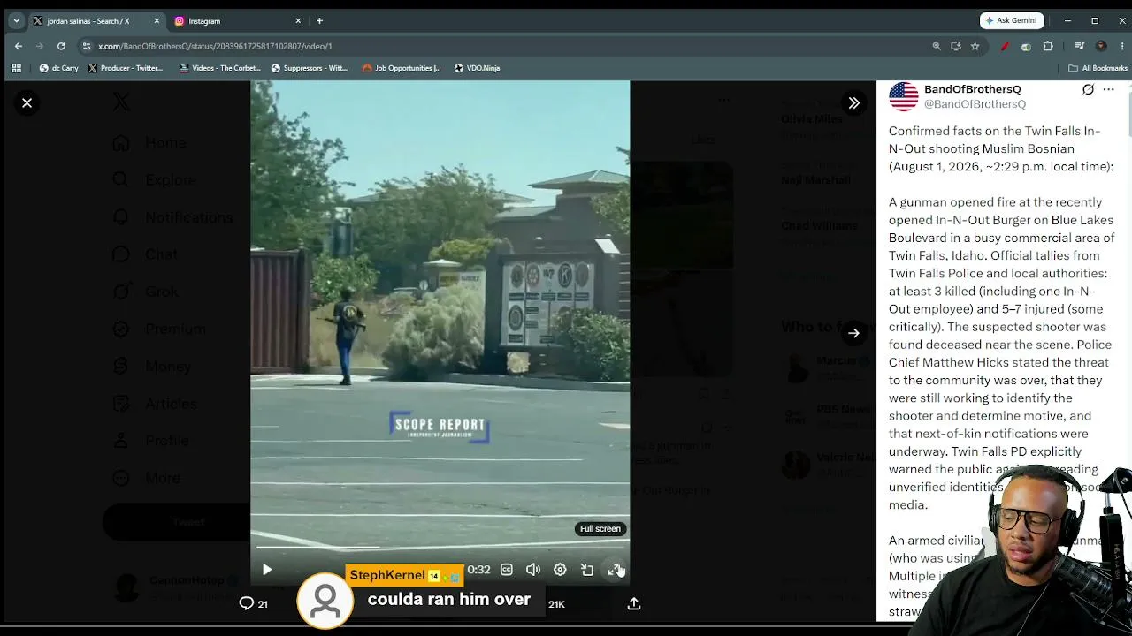Image resolution: width=1132 pixels, height=636 pixels.
Task: Click the Ask Gemini button
Action: (1012, 20)
